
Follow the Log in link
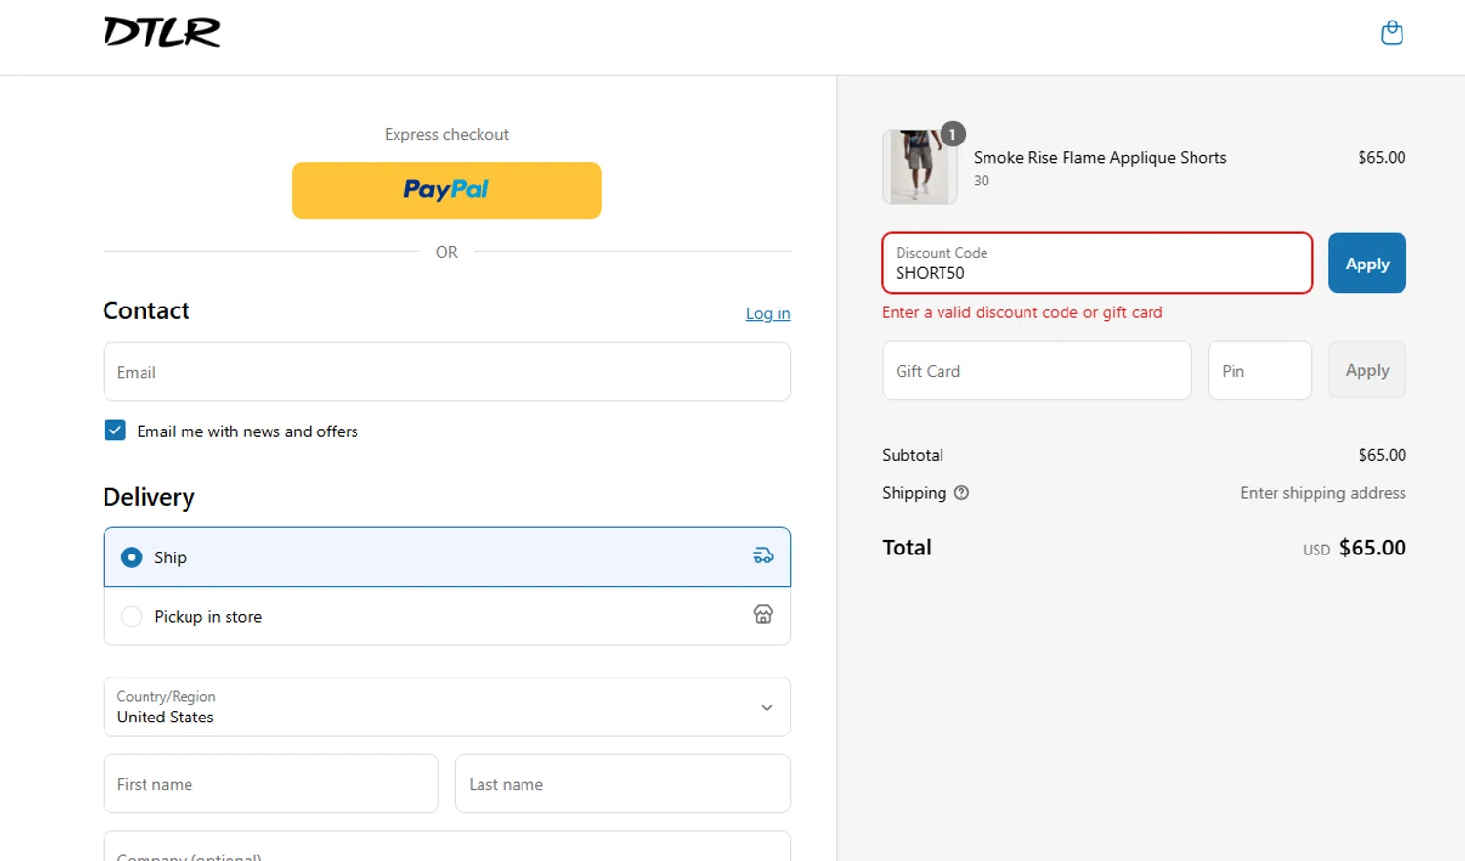(768, 313)
